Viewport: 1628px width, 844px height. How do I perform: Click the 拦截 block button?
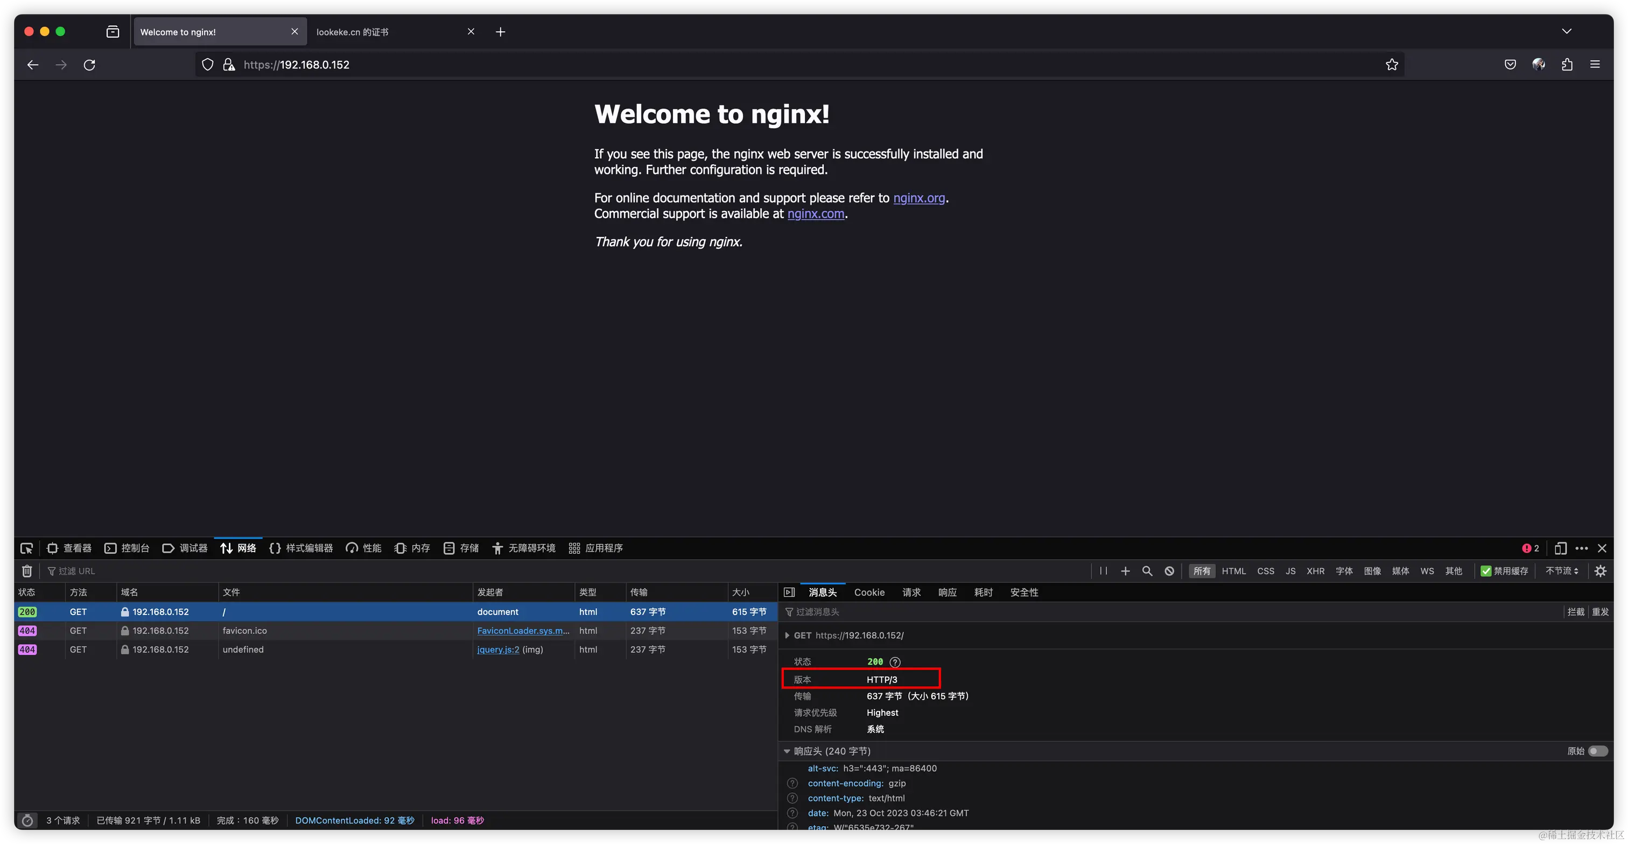[x=1576, y=612]
